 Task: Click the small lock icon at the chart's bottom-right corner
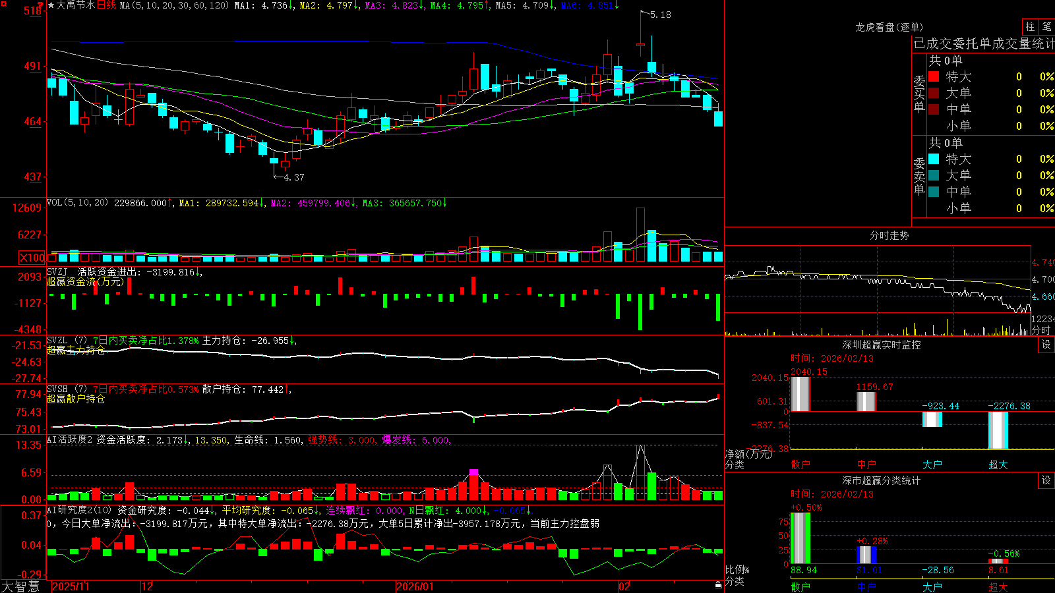point(719,585)
